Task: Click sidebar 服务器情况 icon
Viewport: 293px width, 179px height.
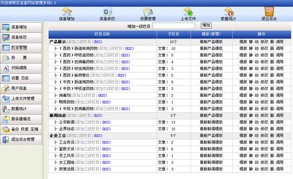Action: (x=6, y=119)
